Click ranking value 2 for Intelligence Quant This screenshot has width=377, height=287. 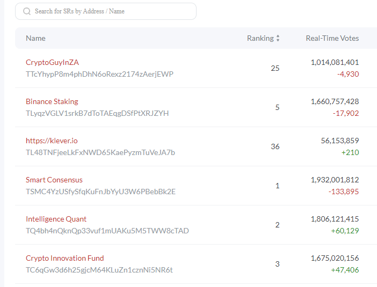[277, 225]
